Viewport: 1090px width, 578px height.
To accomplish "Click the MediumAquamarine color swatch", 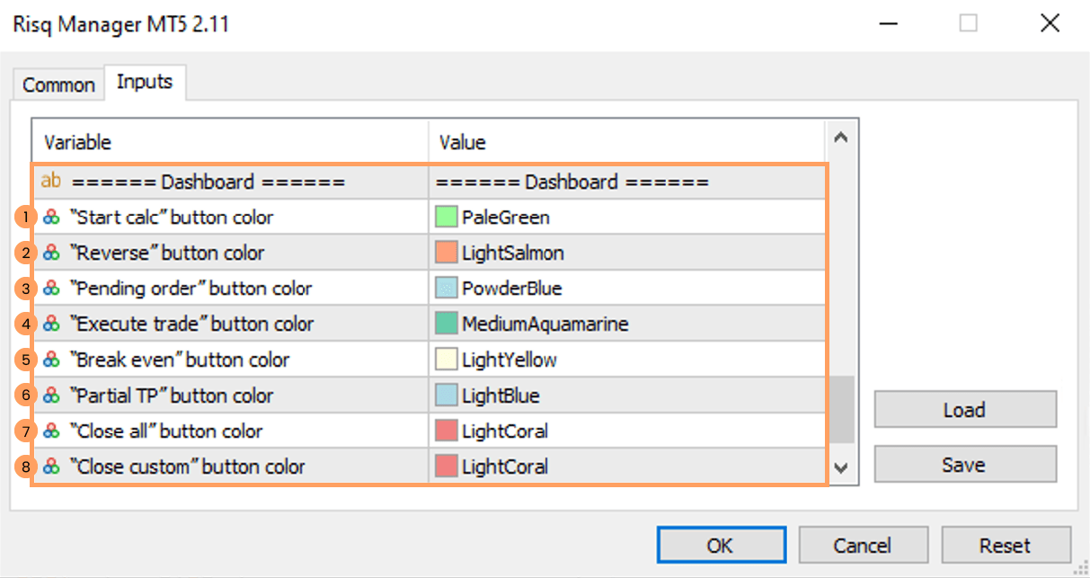I will 447,325.
